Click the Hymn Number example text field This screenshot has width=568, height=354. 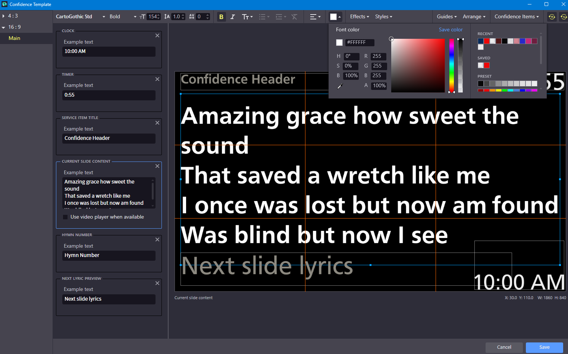click(109, 256)
